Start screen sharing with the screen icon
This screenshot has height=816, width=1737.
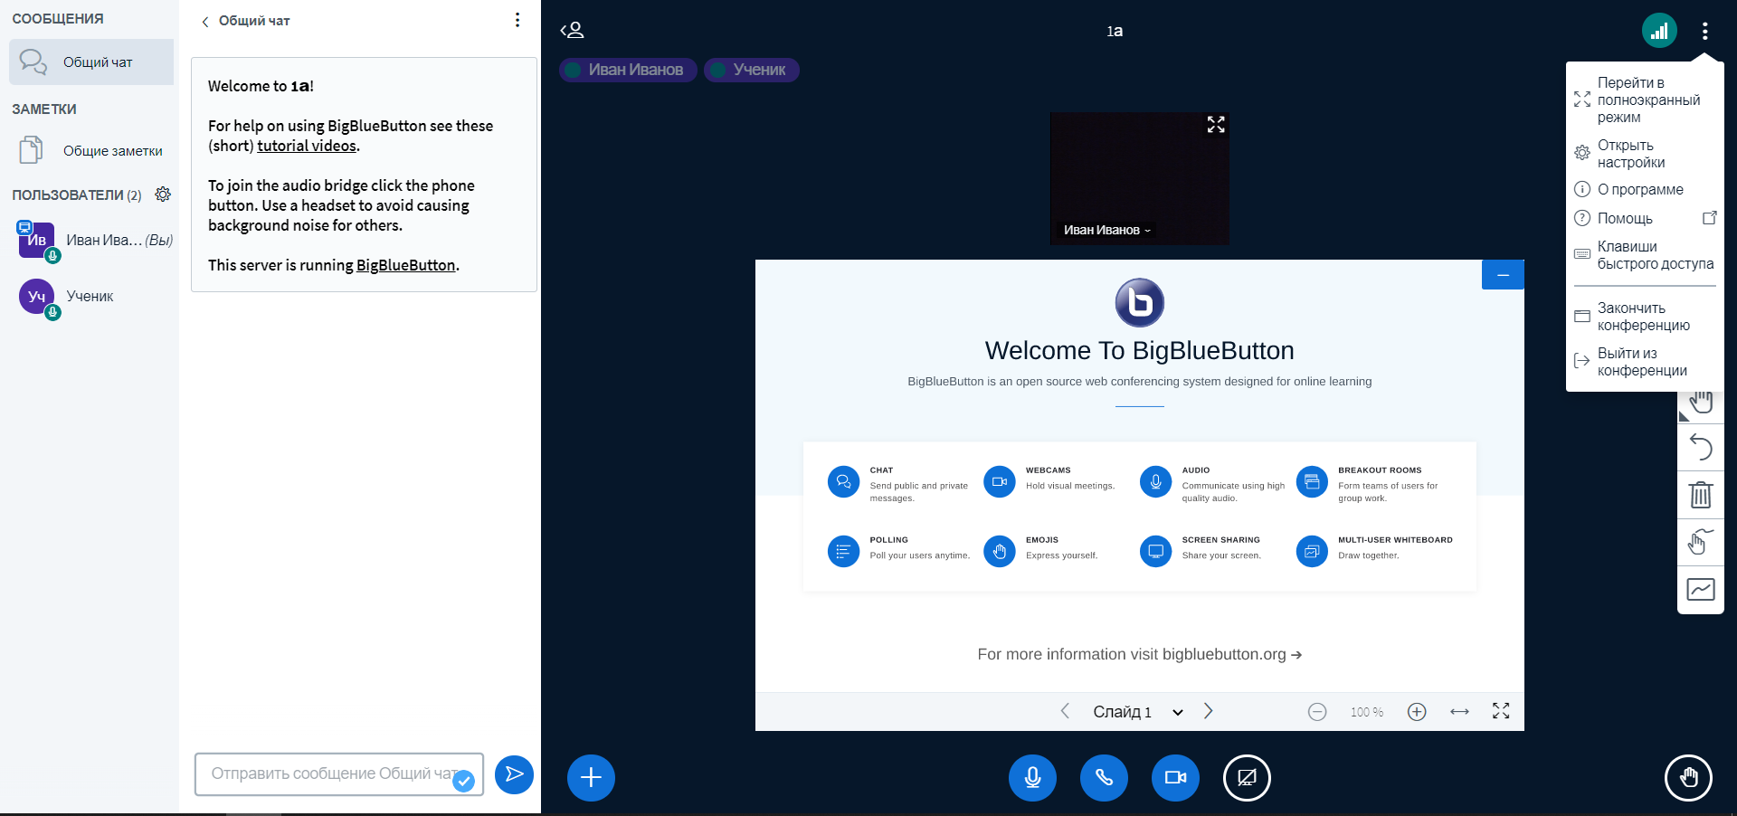[1247, 778]
